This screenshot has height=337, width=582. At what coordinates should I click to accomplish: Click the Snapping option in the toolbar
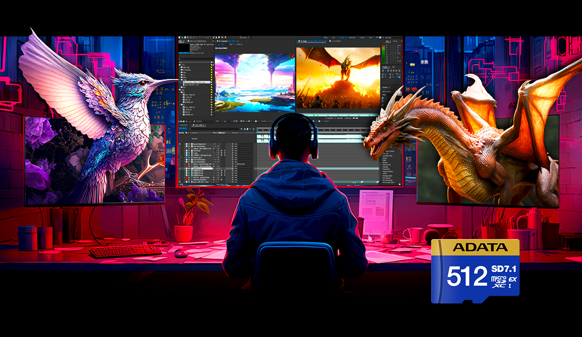tap(243, 38)
